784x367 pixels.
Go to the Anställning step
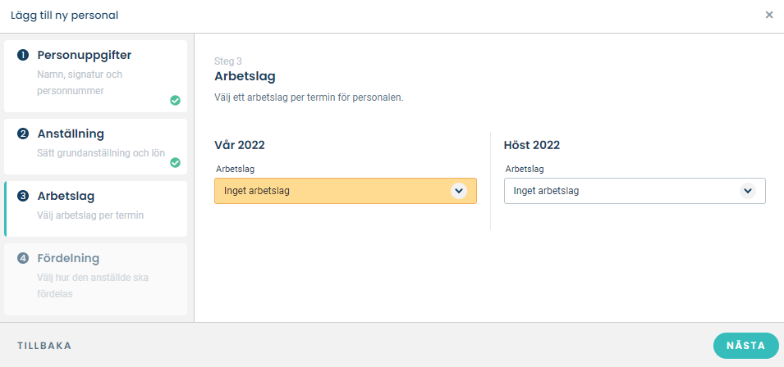[95, 147]
